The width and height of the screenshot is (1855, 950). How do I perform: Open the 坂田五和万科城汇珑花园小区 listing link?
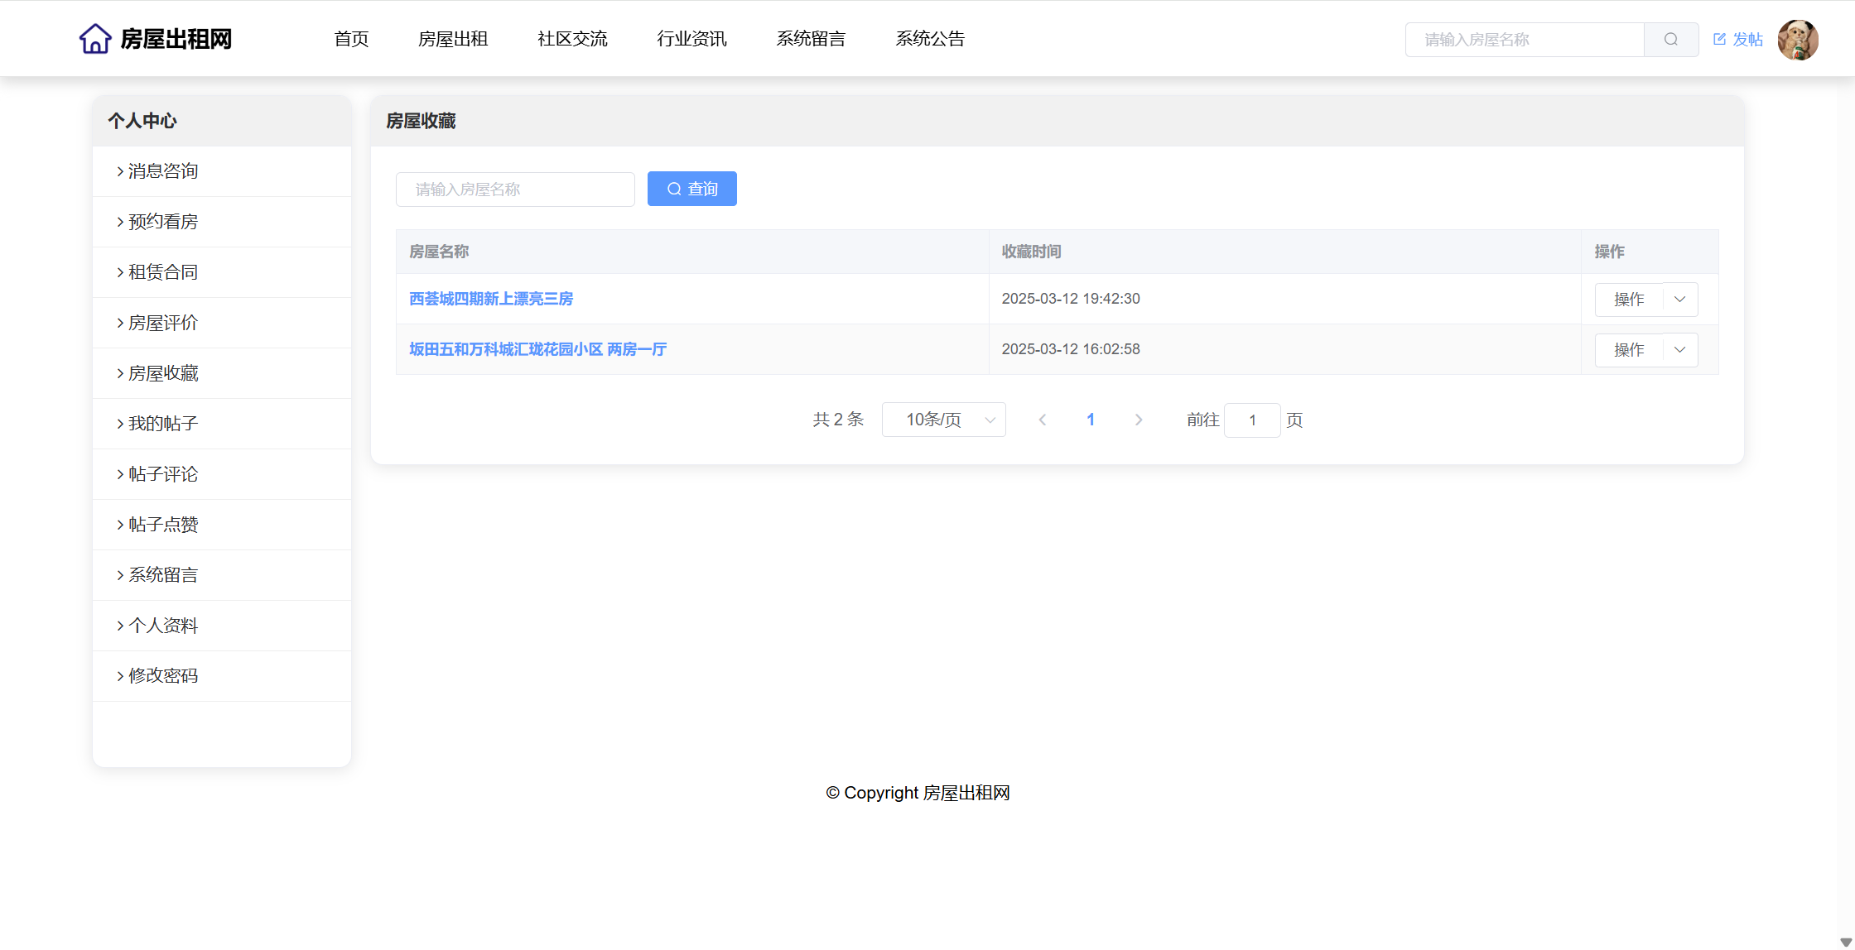click(x=537, y=349)
